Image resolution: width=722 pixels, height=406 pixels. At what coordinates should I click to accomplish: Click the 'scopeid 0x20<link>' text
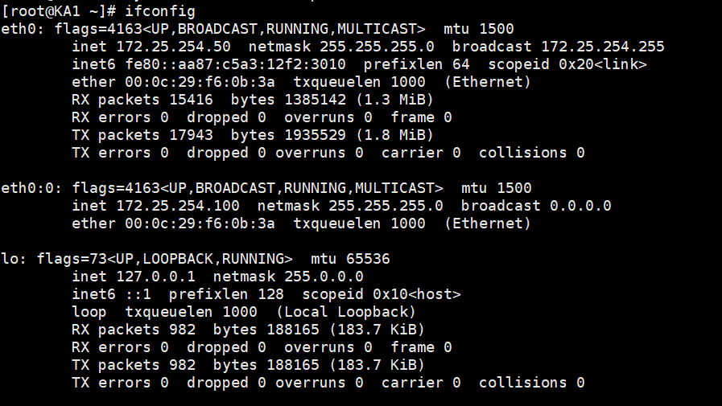(x=567, y=64)
